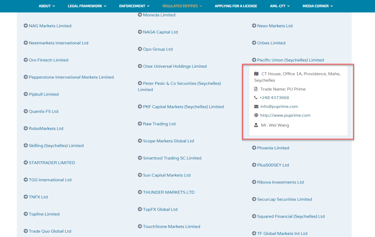The height and width of the screenshot is (237, 375).
Task: Click the arrow icon beside Nextmarkets International Ltd
Action: (x=26, y=43)
